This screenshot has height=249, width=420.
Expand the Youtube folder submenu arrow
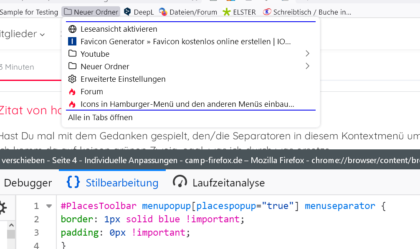[307, 54]
